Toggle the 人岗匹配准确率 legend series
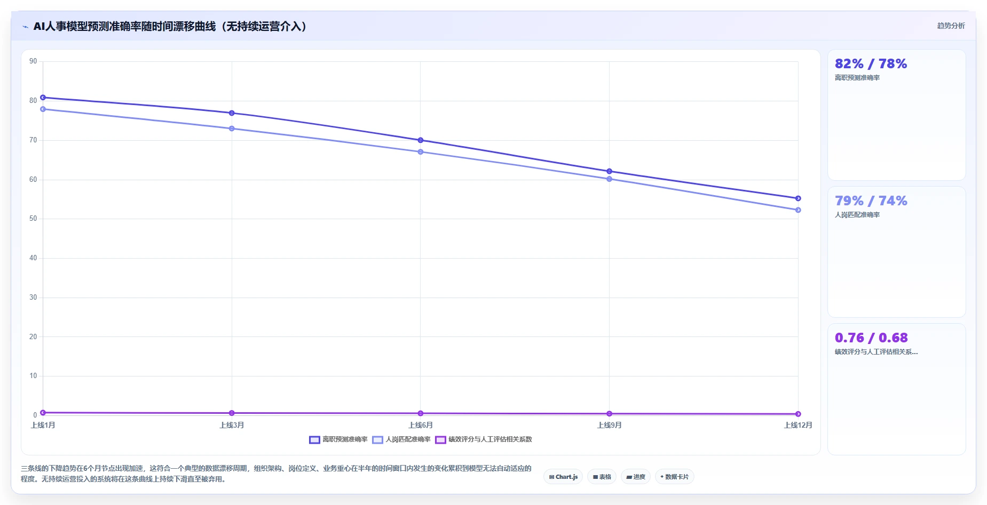Viewport: 987px width, 505px height. tap(401, 439)
